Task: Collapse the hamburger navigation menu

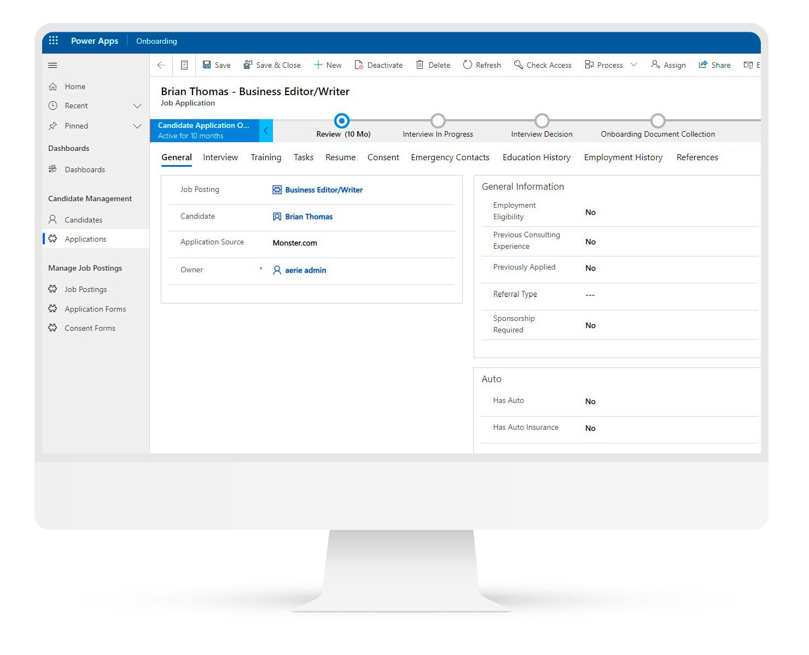Action: [53, 65]
